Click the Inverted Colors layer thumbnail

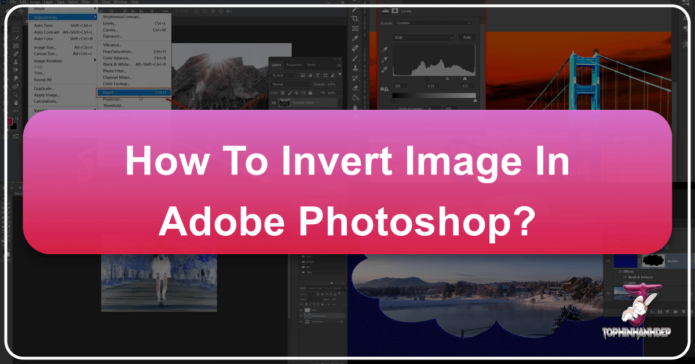284,102
